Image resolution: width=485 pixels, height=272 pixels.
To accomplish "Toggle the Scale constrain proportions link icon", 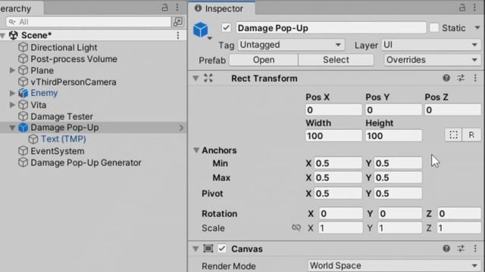I will click(x=296, y=227).
